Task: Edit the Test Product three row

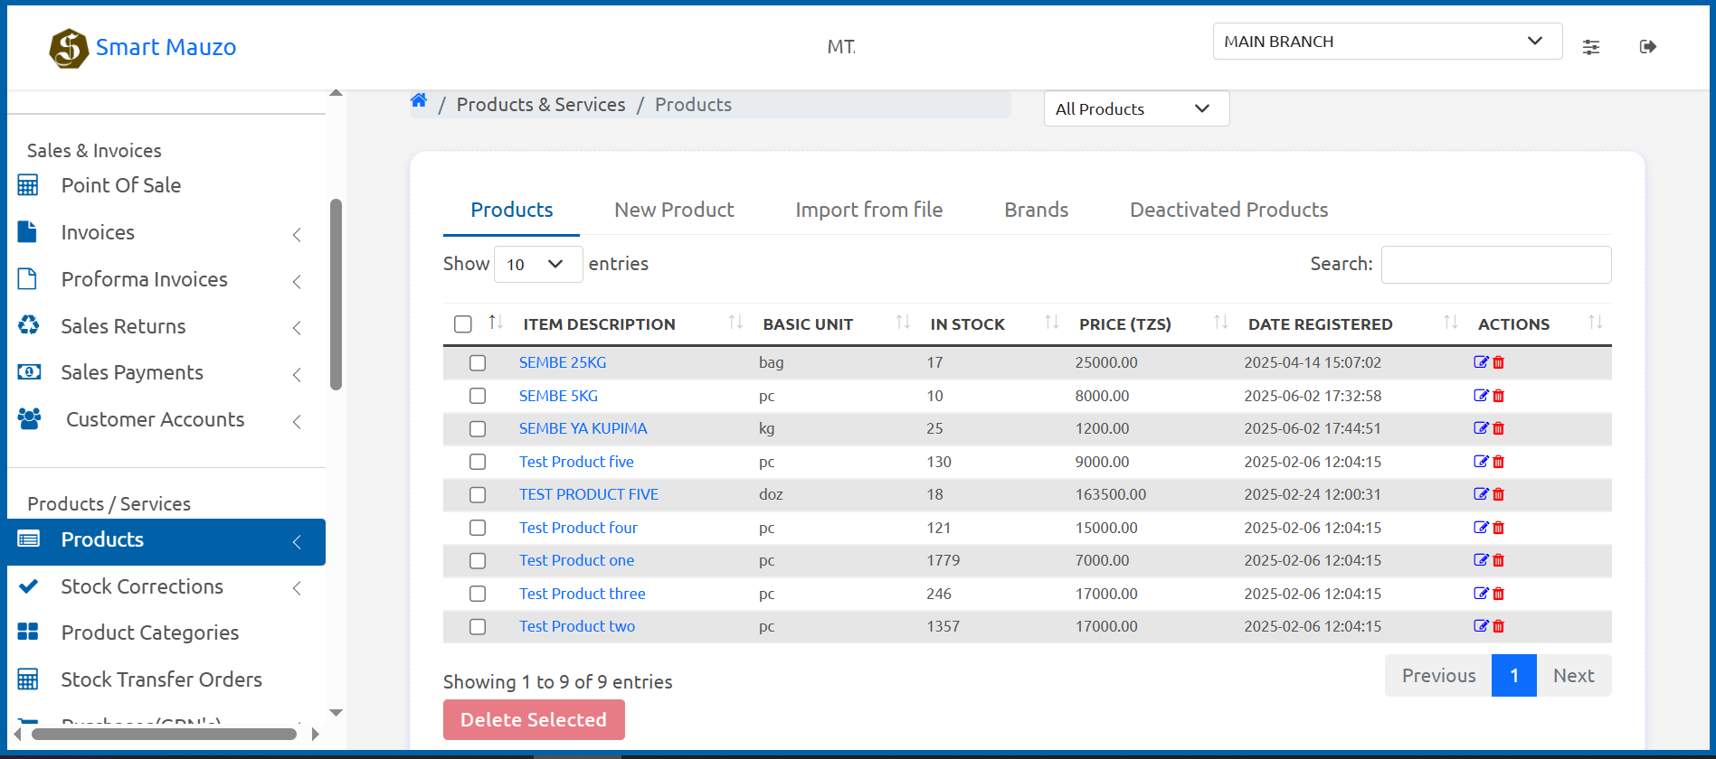Action: pyautogui.click(x=1481, y=594)
